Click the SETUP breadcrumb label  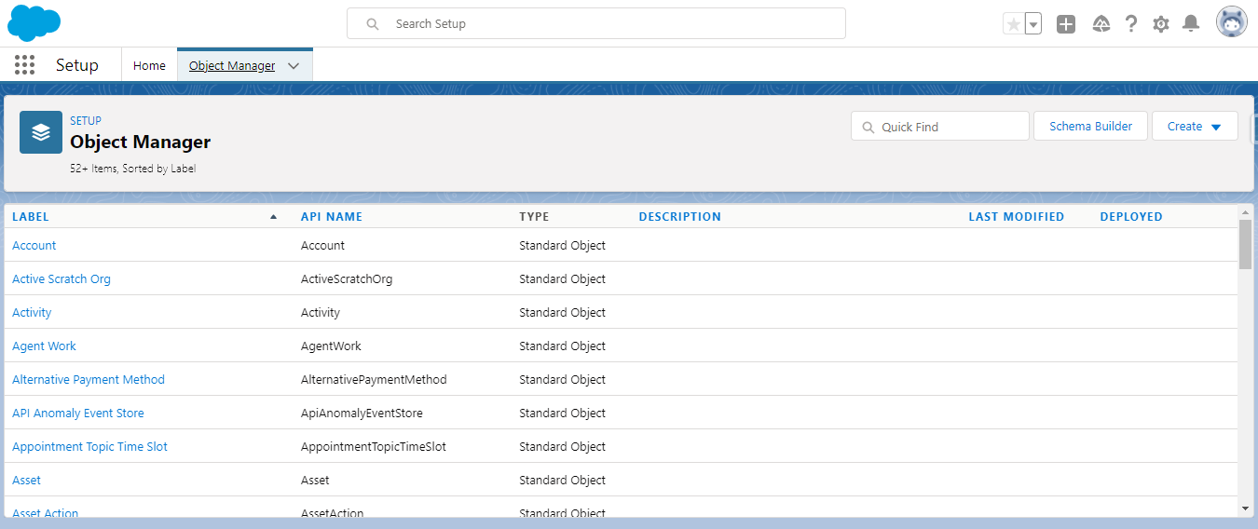click(x=86, y=120)
